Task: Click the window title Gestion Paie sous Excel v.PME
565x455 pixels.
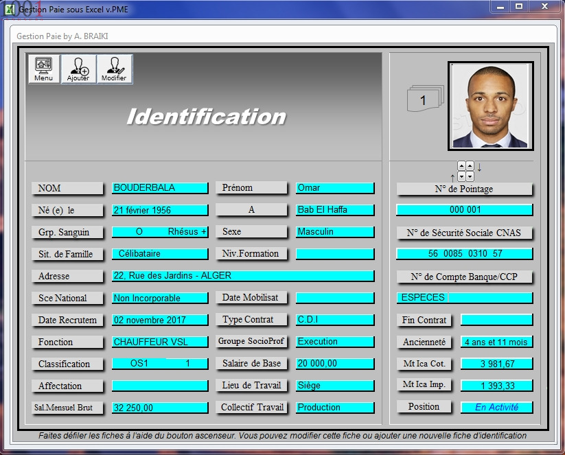Action: coord(73,10)
